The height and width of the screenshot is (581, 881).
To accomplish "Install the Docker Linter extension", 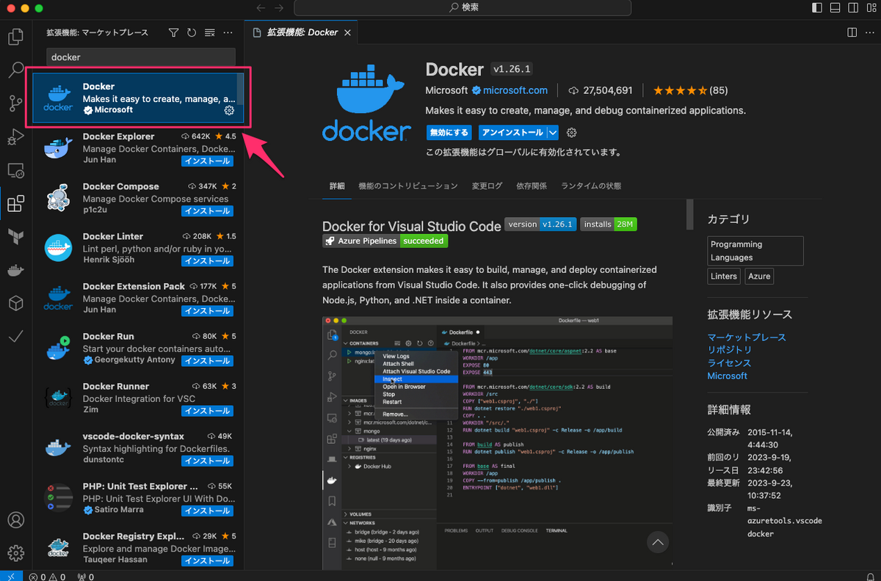I will (208, 260).
